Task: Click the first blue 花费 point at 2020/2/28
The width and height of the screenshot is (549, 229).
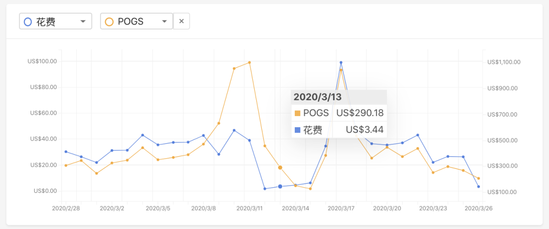Action: pos(66,152)
